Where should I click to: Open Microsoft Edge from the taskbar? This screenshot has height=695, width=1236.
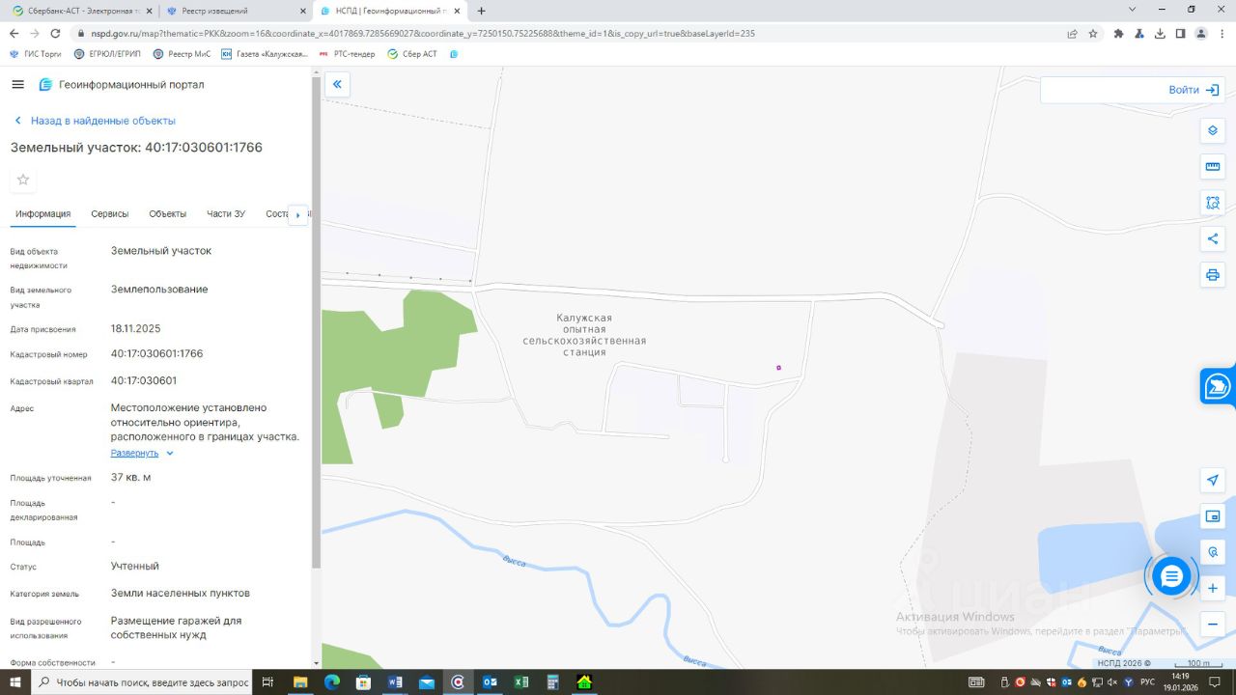(x=332, y=682)
